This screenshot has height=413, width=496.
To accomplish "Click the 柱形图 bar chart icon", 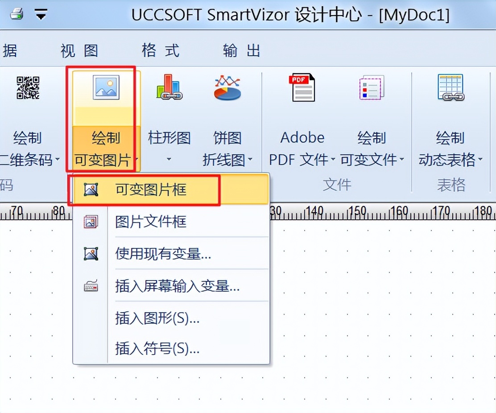I will (169, 87).
